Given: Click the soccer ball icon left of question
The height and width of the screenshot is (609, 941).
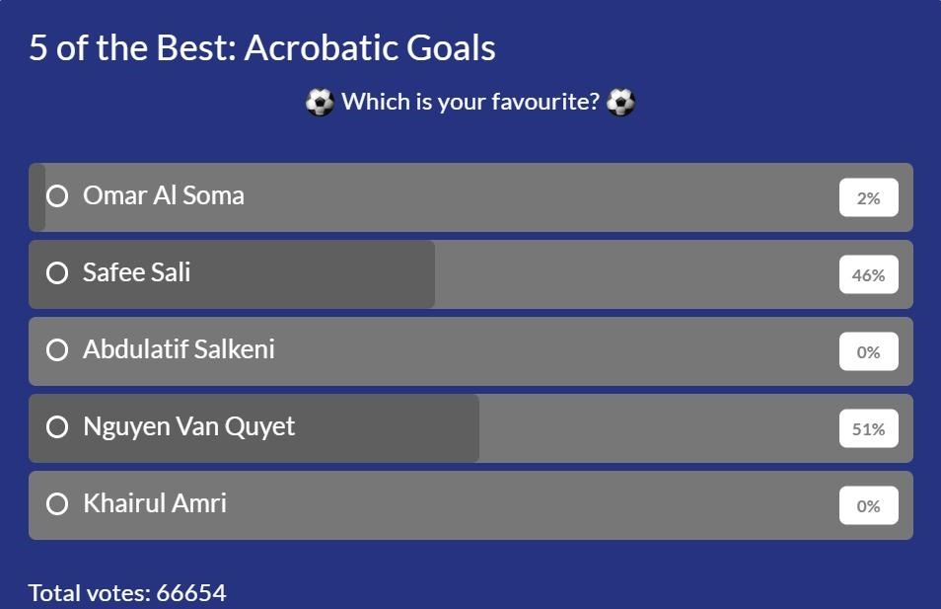Looking at the screenshot, I should pyautogui.click(x=320, y=103).
